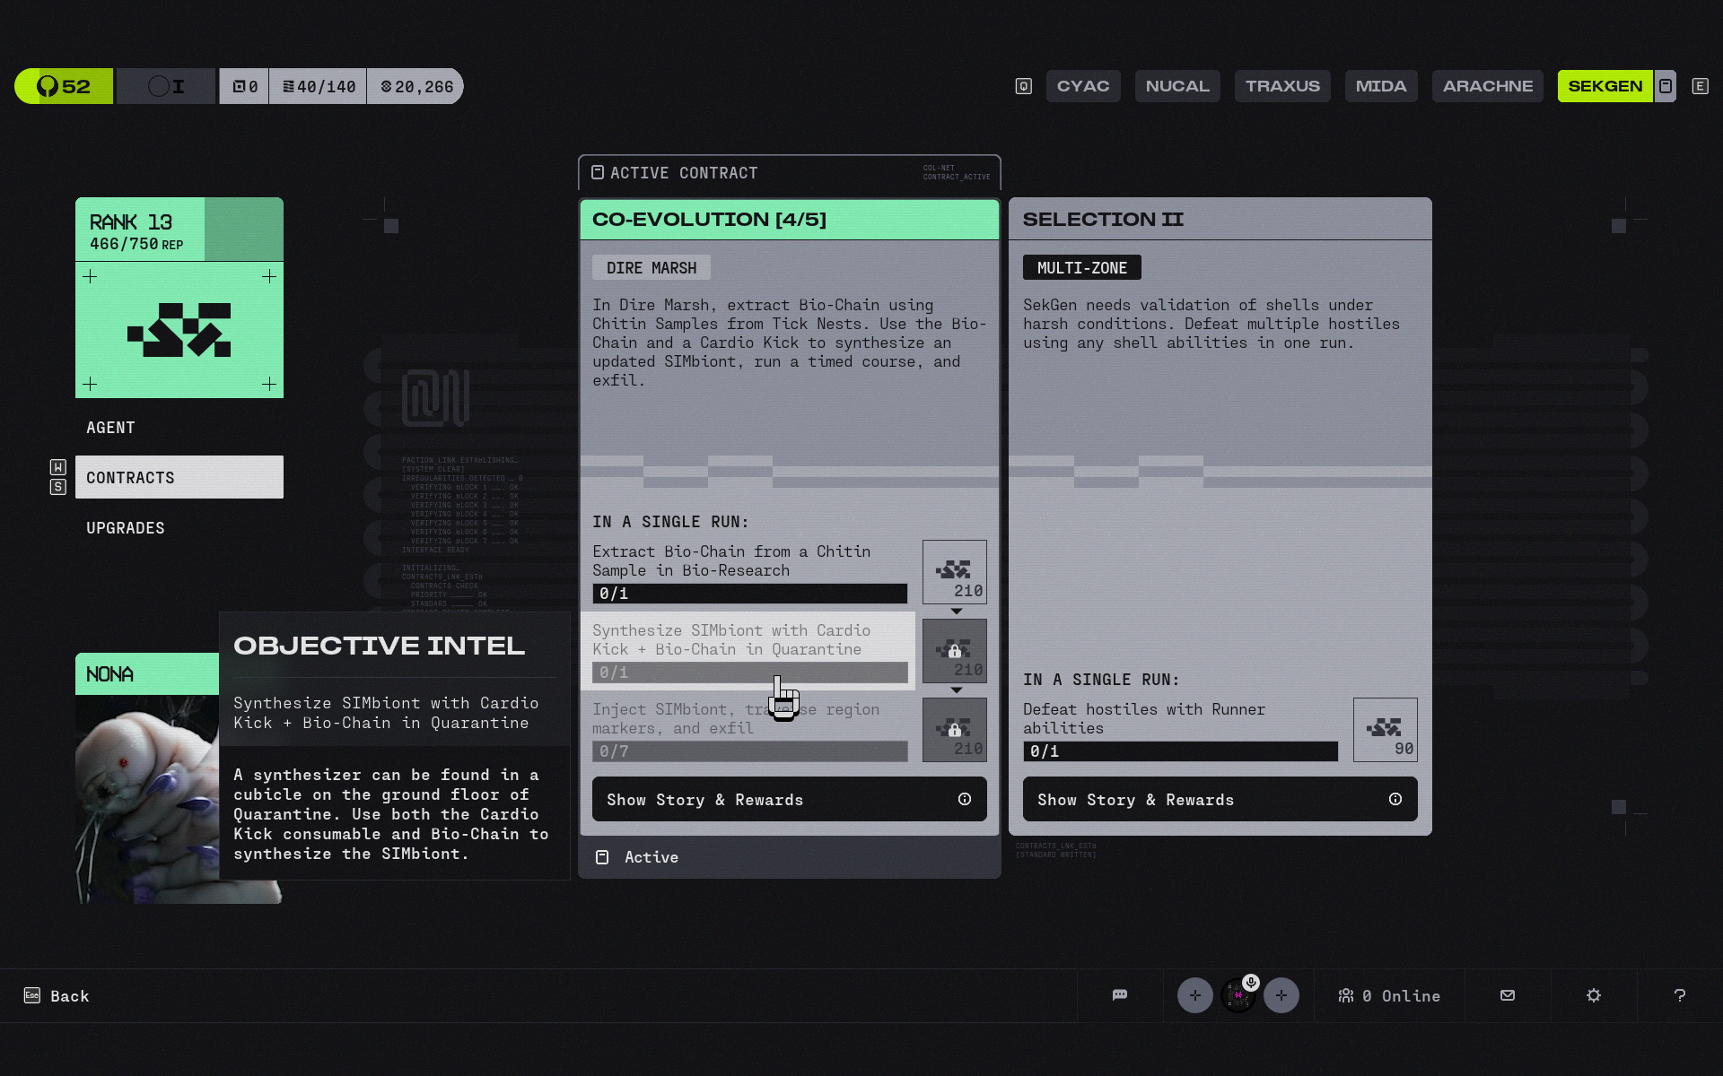Image resolution: width=1723 pixels, height=1076 pixels.
Task: Click the help question mark icon
Action: (1679, 995)
